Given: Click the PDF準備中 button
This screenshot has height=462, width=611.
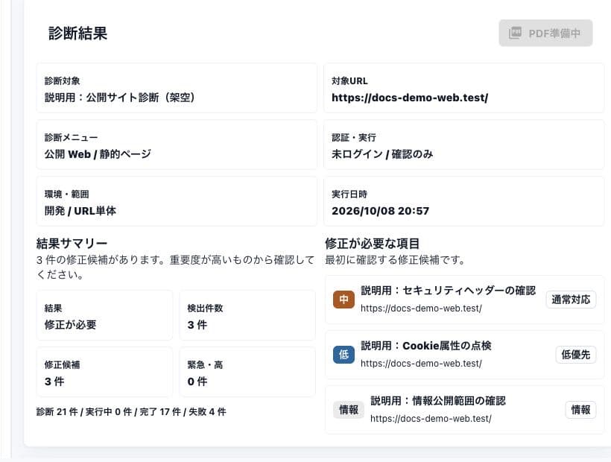Looking at the screenshot, I should (x=545, y=33).
